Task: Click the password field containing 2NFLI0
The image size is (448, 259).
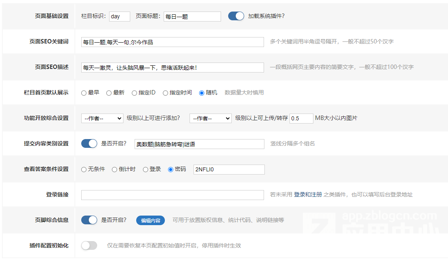Action: (x=229, y=169)
